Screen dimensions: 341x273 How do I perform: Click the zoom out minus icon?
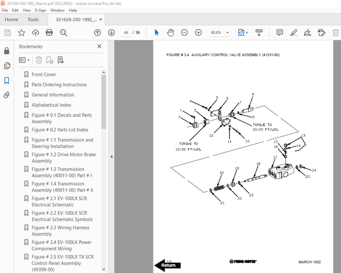tap(184, 33)
